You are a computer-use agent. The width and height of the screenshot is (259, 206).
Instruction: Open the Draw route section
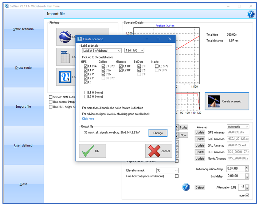23,68
